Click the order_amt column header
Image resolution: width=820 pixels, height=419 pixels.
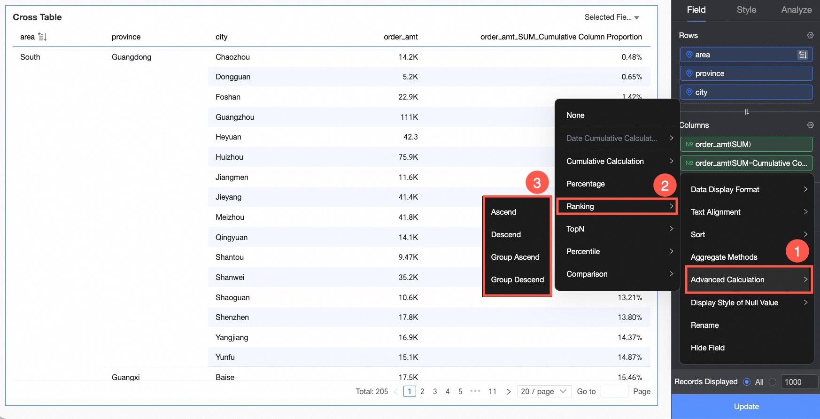(401, 37)
